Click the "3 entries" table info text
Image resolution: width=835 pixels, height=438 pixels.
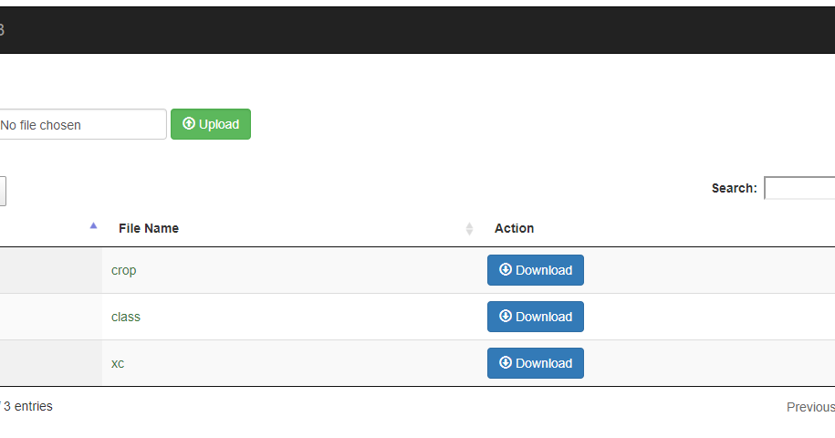[27, 406]
